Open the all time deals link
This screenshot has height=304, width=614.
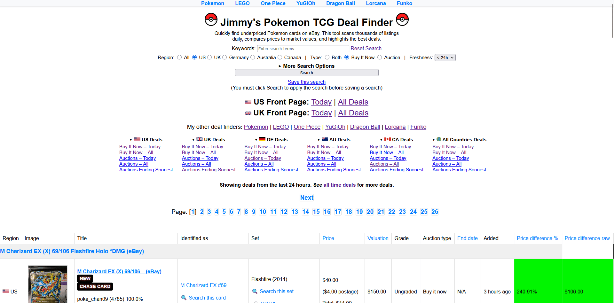coord(339,185)
